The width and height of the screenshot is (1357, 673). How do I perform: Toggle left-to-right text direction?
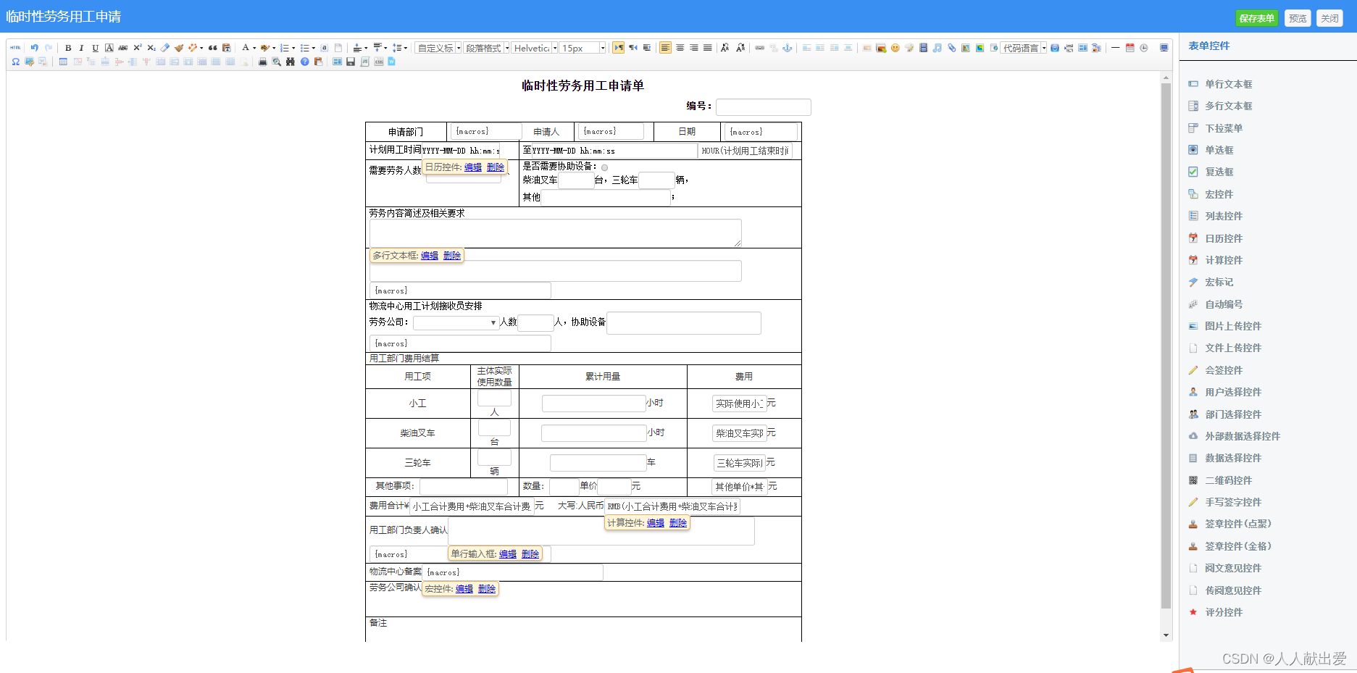click(618, 48)
